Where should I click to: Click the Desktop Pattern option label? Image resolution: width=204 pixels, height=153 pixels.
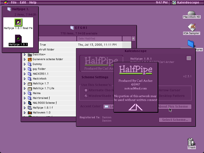click(172, 96)
